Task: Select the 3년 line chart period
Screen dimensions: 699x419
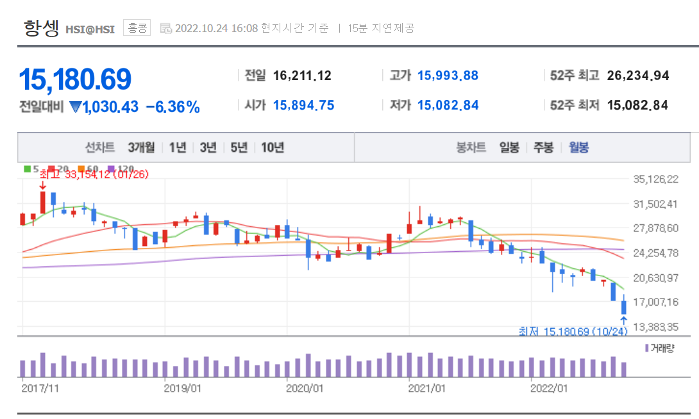Action: click(x=208, y=147)
